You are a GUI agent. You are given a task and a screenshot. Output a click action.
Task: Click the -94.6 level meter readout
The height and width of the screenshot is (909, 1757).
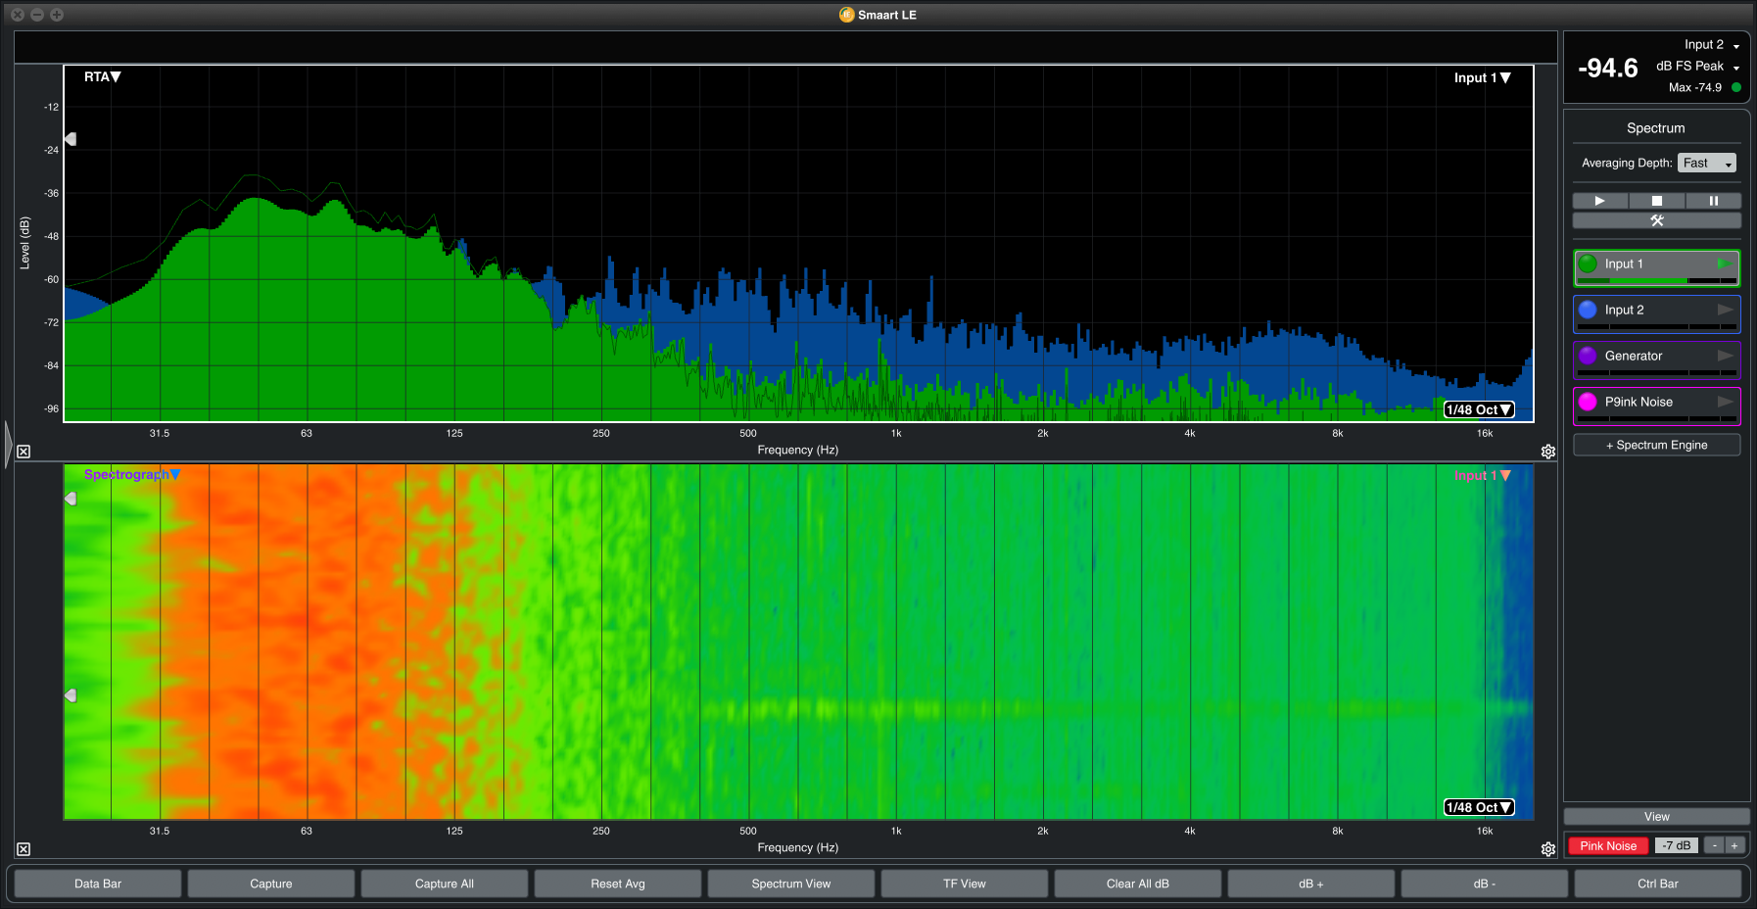pyautogui.click(x=1608, y=68)
